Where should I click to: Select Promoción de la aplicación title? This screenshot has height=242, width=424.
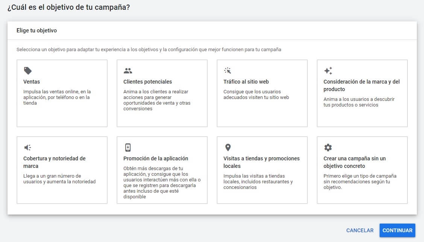(156, 158)
